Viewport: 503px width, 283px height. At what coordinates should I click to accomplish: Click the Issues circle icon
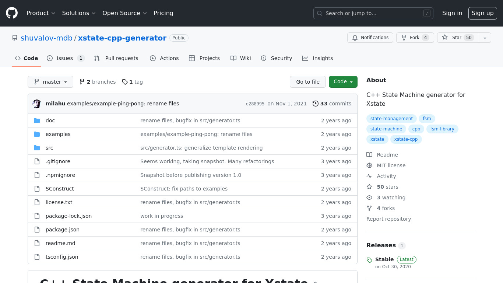(x=50, y=58)
